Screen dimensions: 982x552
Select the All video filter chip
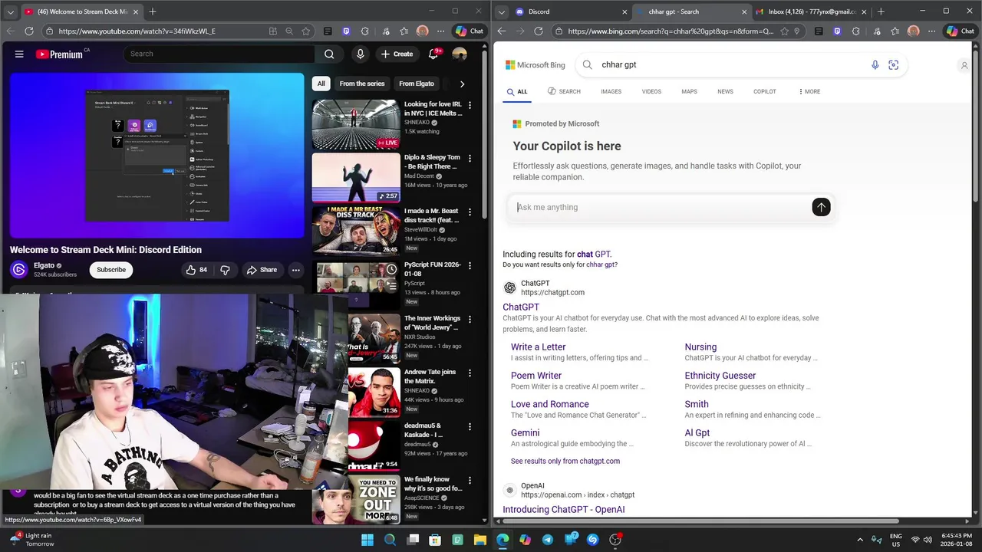(321, 84)
